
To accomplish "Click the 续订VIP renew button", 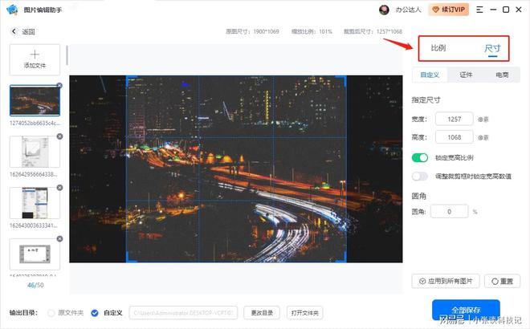I will [x=449, y=10].
